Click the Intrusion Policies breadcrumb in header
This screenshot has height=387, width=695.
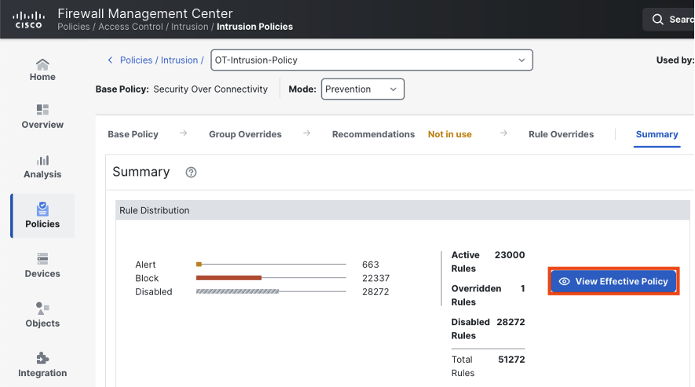255,27
